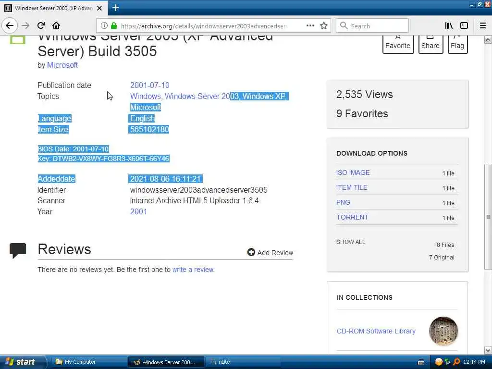Open the browser home page

[56, 25]
